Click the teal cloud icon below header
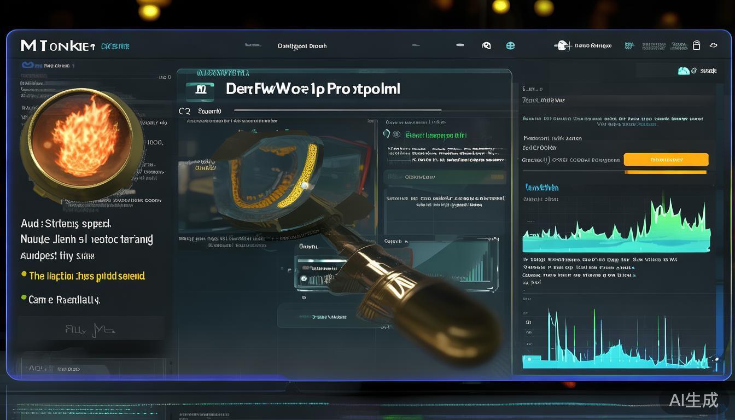This screenshot has height=420, width=735. [x=683, y=71]
